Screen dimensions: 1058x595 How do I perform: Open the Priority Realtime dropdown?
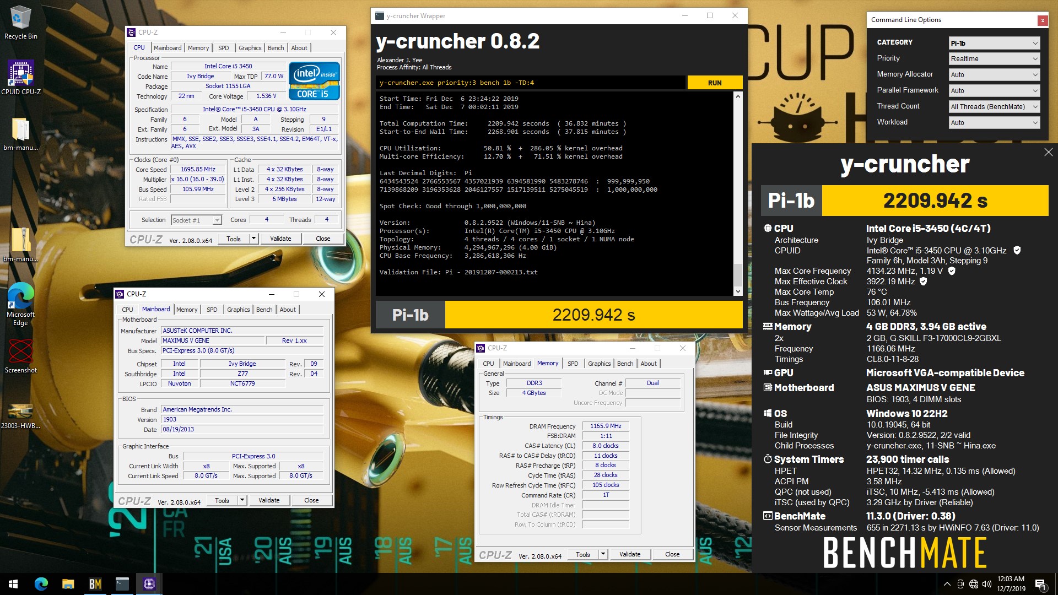994,59
